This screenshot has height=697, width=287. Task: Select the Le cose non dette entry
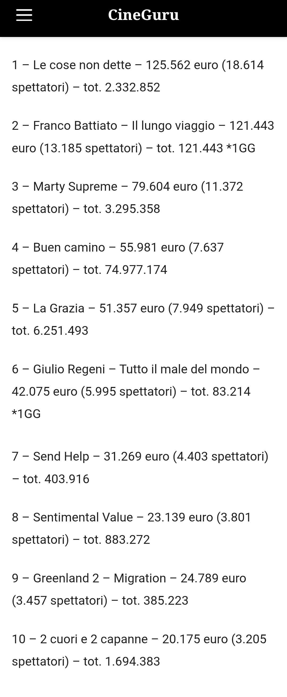coord(82,65)
